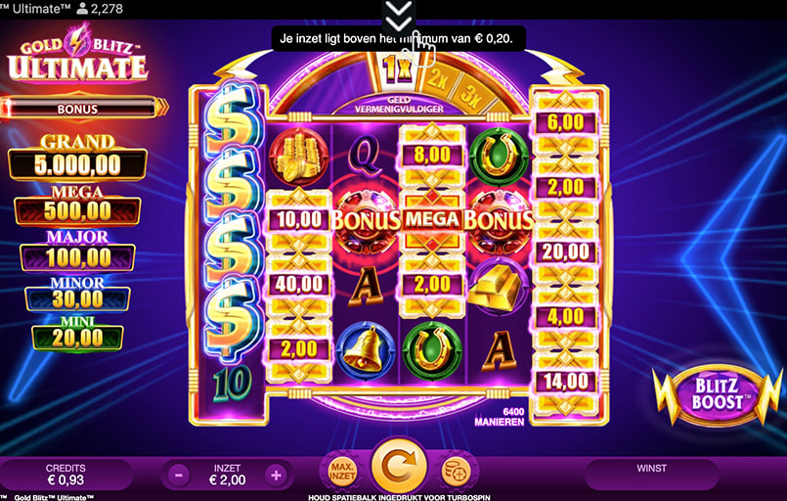Click the Gold Blitz Ultimate logo
Image resolution: width=787 pixels, height=501 pixels.
pos(77,54)
